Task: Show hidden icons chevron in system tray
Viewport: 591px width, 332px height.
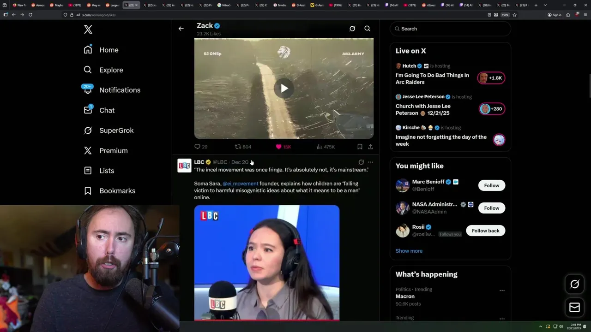Action: pos(541,326)
